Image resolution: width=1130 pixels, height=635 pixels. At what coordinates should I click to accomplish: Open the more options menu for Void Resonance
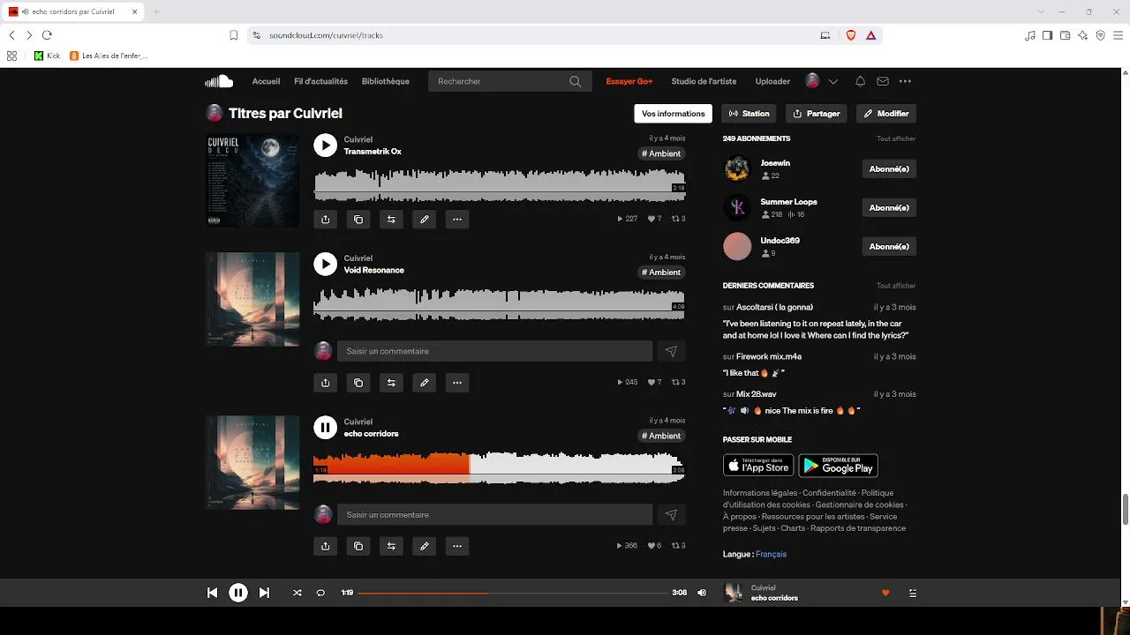[457, 383]
